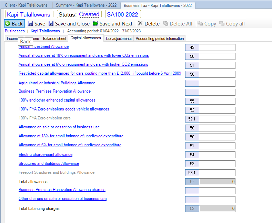
Task: Select Business Tax - Kapi Talallowans - 2022 tab
Action: coord(158,6)
